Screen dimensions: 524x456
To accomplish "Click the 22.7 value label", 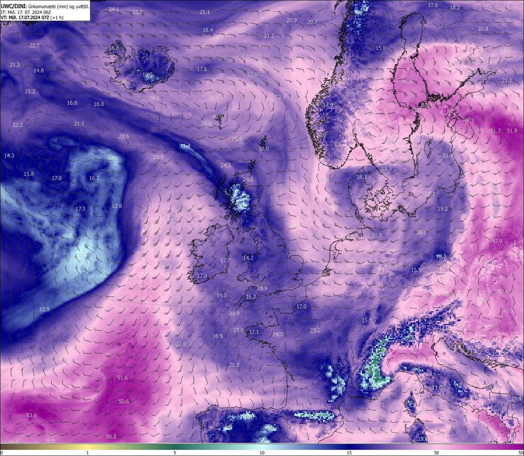I will click(x=34, y=45).
